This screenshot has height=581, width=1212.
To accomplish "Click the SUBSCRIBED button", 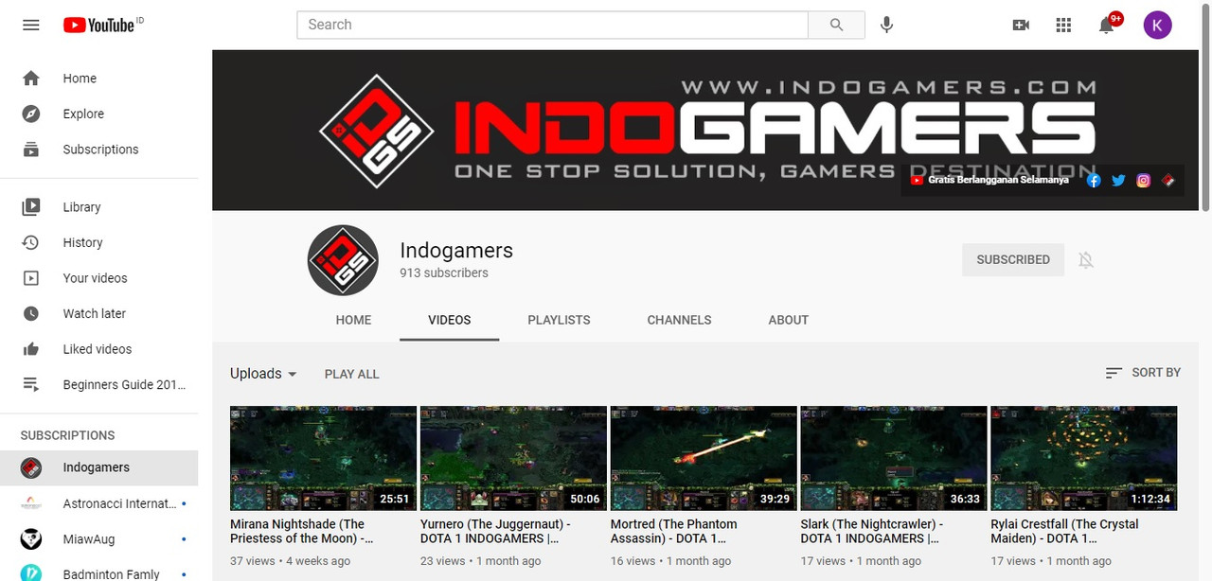I will (x=1013, y=259).
